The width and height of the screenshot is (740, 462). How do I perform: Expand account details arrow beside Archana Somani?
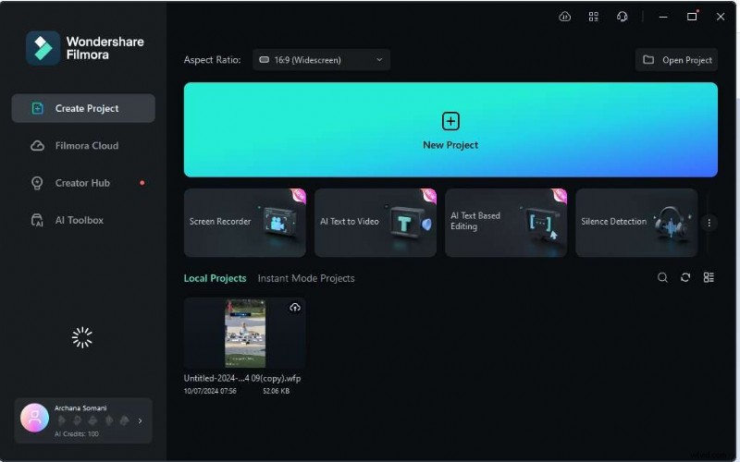tap(141, 420)
